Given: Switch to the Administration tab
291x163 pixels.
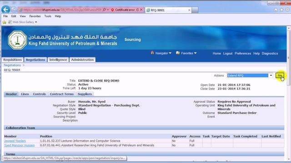Looking at the screenshot, I should pos(82,60).
